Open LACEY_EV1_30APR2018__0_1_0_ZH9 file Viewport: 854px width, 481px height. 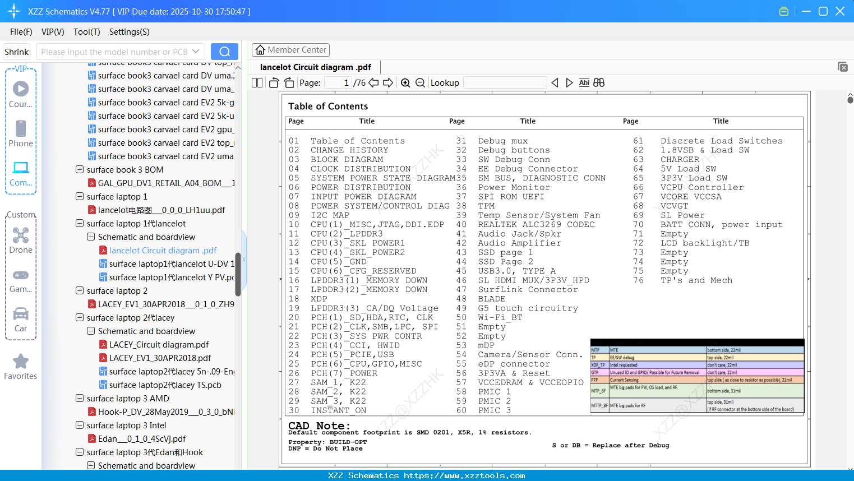click(161, 304)
